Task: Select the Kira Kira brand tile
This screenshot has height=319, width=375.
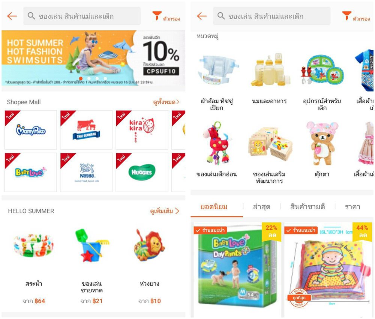Action: pyautogui.click(x=142, y=130)
